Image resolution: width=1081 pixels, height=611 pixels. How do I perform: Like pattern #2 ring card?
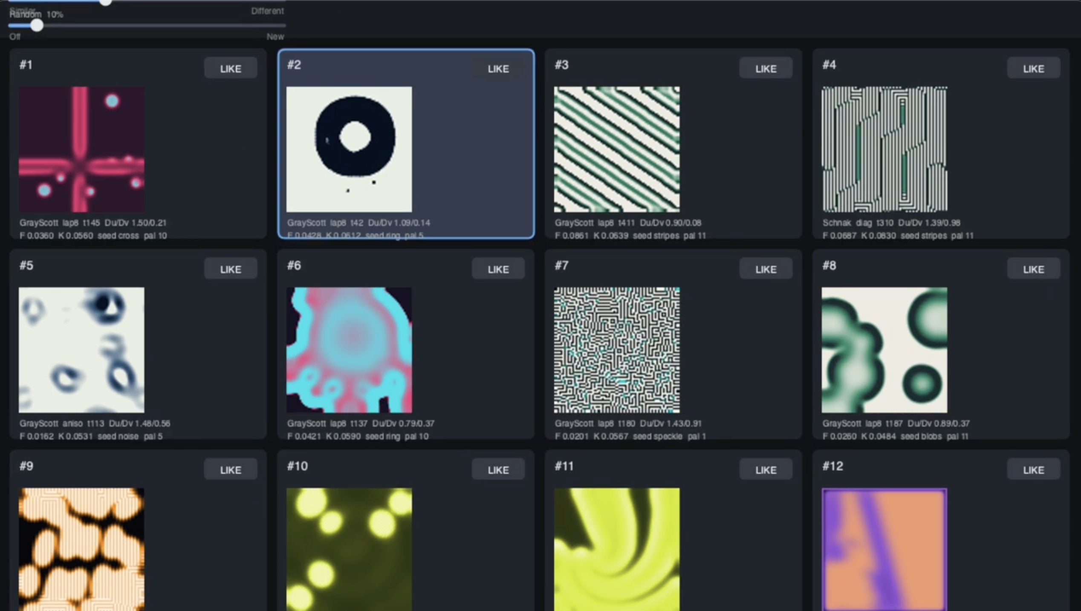[498, 68]
